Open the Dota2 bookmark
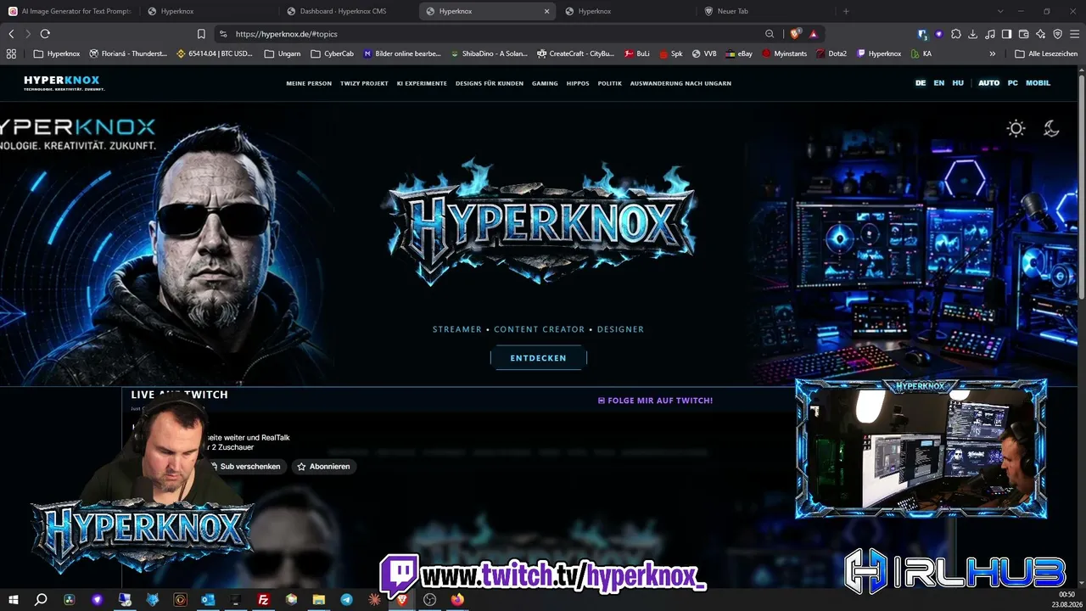This screenshot has width=1086, height=611. tap(831, 53)
